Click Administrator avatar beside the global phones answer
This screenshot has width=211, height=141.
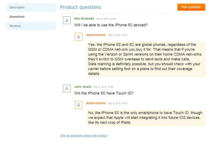coord(79,37)
